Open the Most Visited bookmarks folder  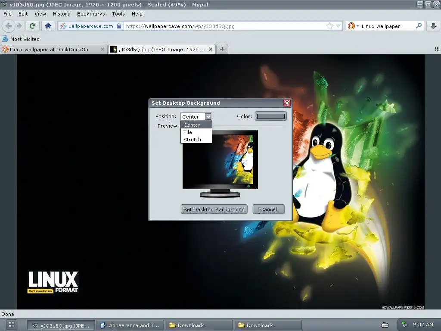coord(21,39)
